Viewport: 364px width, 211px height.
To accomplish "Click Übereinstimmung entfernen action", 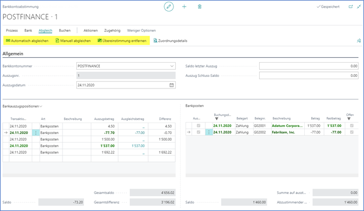I will [x=122, y=41].
